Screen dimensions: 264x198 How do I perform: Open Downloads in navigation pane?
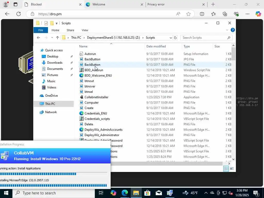55,62
